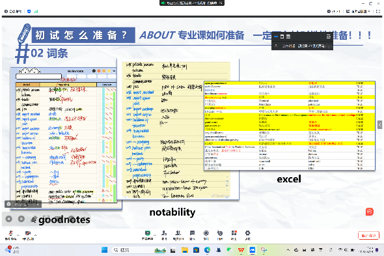The image size is (384, 256).
Task: Go to previous slide arrow
Action: tap(9, 219)
